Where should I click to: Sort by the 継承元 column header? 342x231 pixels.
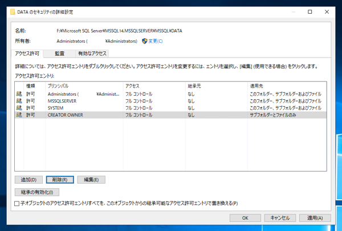217,86
